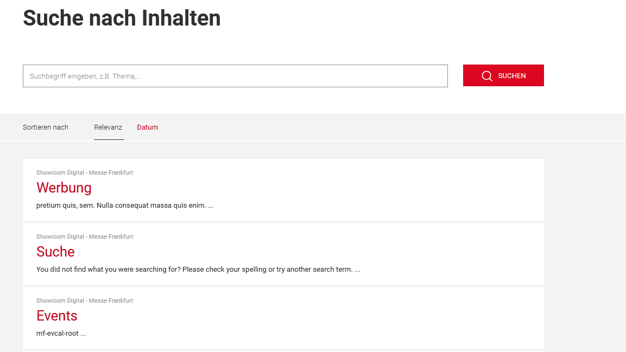Click the Suche nach Inhalten heading
The height and width of the screenshot is (352, 626).
(122, 18)
